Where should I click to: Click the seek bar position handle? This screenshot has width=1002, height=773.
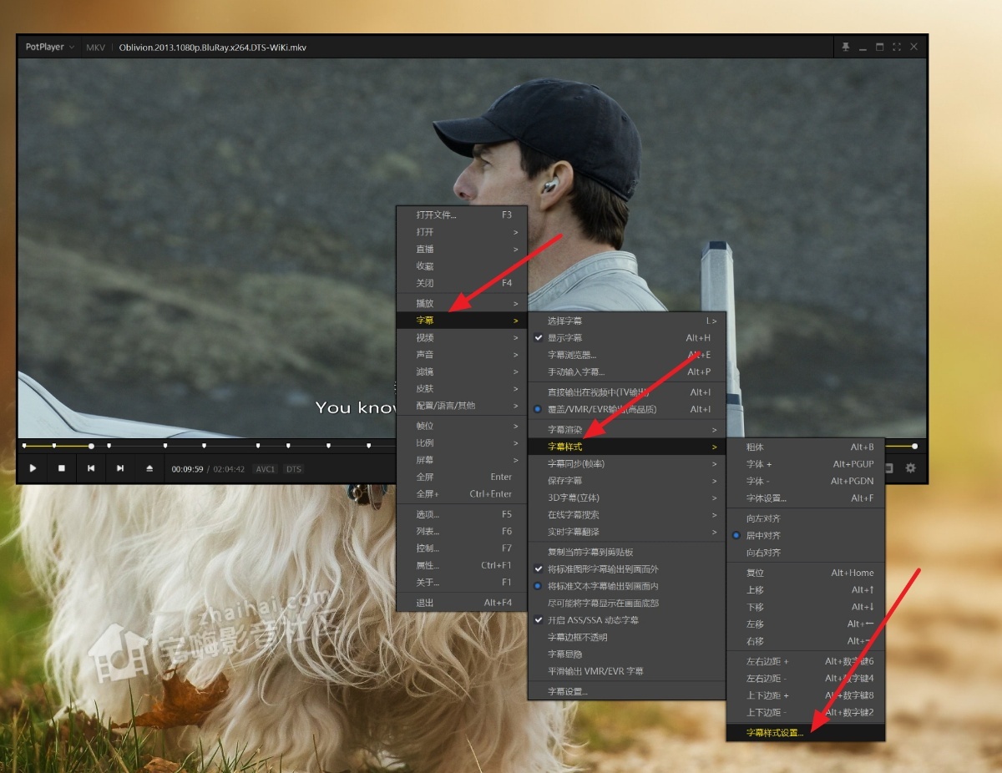[x=91, y=446]
